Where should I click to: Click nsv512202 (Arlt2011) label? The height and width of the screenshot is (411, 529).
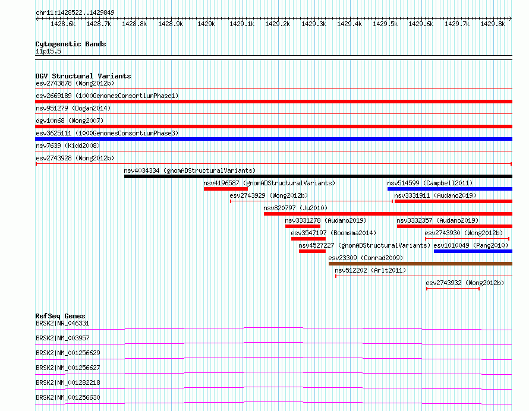(x=370, y=270)
